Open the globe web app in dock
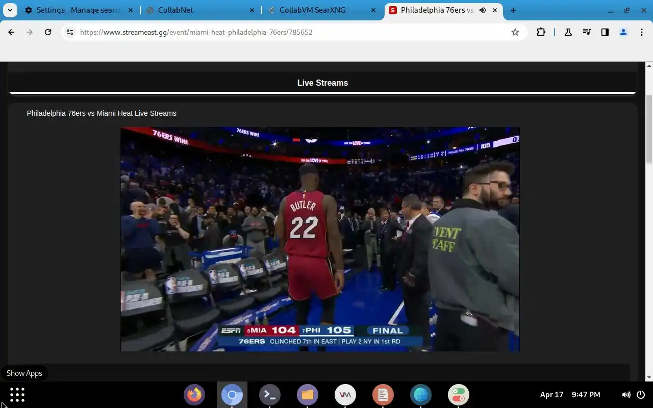 pos(421,395)
